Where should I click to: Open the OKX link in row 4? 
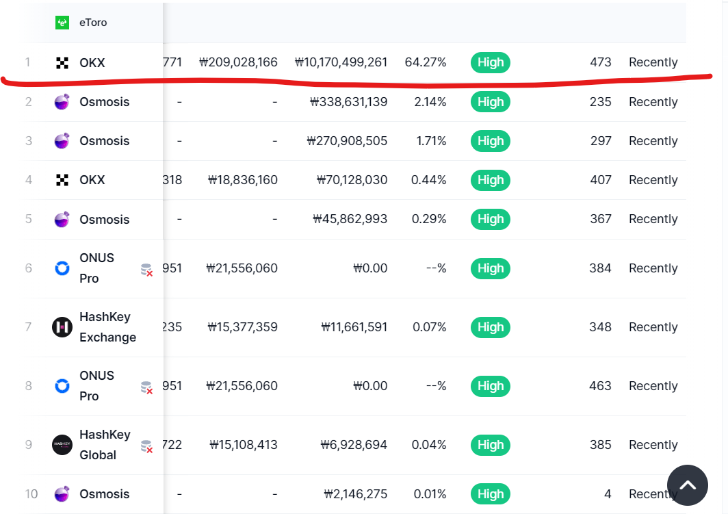click(x=92, y=180)
